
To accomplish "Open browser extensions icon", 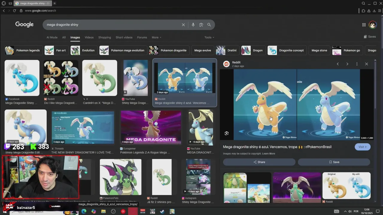I will (363, 11).
